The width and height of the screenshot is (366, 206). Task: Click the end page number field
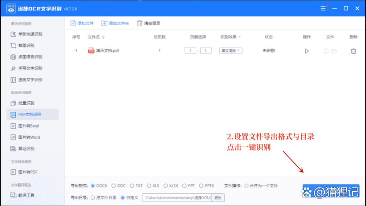click(206, 51)
